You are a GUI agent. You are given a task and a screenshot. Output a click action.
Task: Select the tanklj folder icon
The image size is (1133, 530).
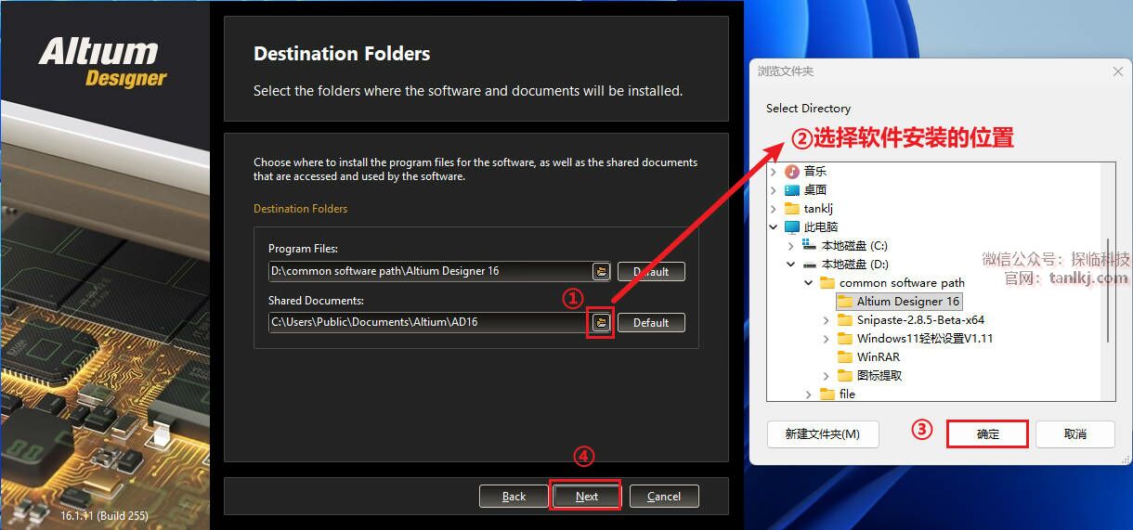[792, 209]
